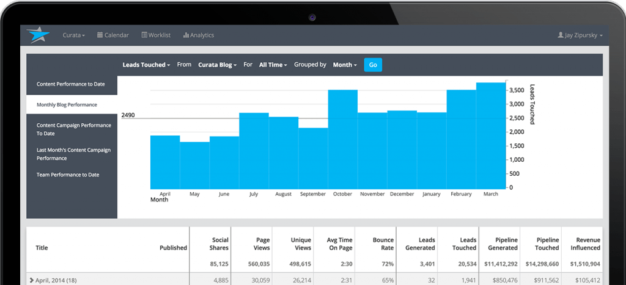The height and width of the screenshot is (285, 626).
Task: Change the All Time range dropdown
Action: pyautogui.click(x=273, y=65)
